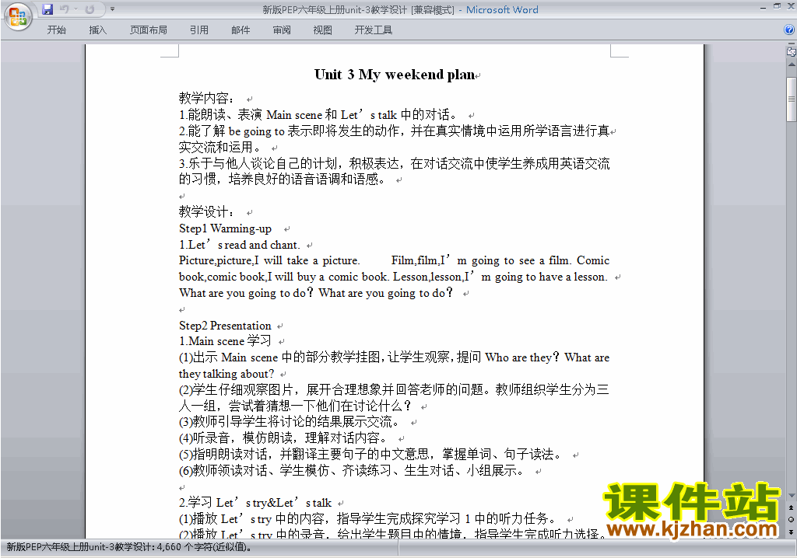This screenshot has width=797, height=558.
Task: Click the vertical scrollbar down arrow
Action: click(x=792, y=496)
